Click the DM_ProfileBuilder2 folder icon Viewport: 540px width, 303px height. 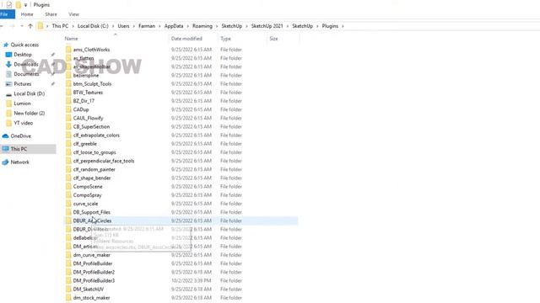pos(68,272)
